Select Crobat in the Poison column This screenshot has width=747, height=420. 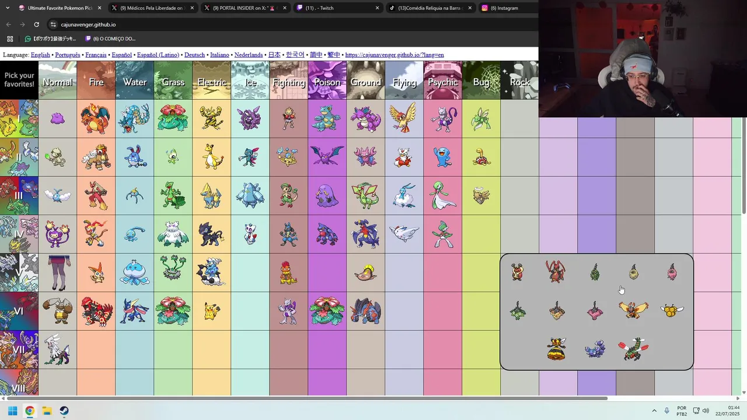327,157
